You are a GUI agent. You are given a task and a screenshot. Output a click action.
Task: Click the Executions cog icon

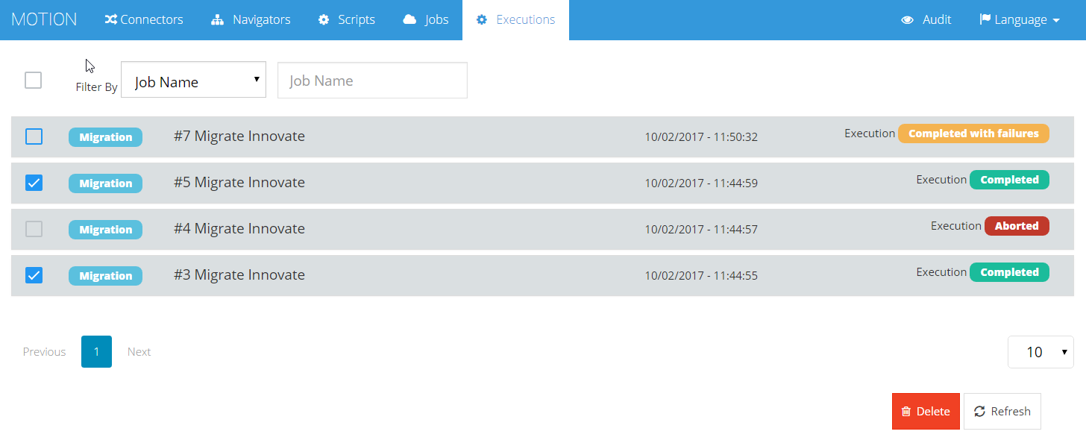click(x=481, y=20)
